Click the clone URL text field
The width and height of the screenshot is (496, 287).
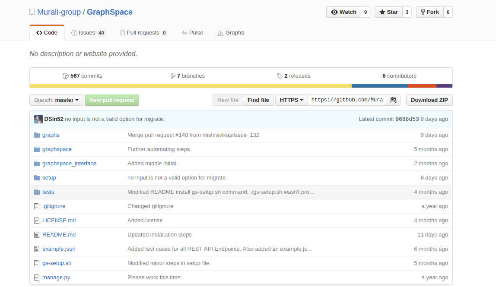[347, 100]
